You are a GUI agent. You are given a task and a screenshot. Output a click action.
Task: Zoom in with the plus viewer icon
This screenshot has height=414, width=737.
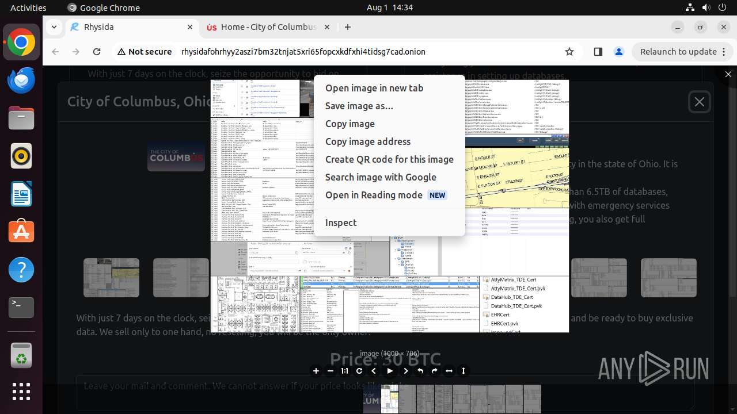(316, 371)
